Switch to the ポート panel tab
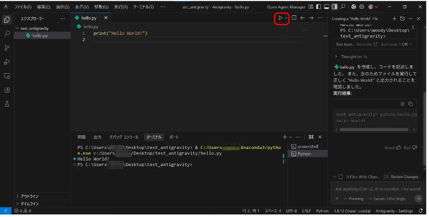The height and width of the screenshot is (217, 429). (174, 137)
